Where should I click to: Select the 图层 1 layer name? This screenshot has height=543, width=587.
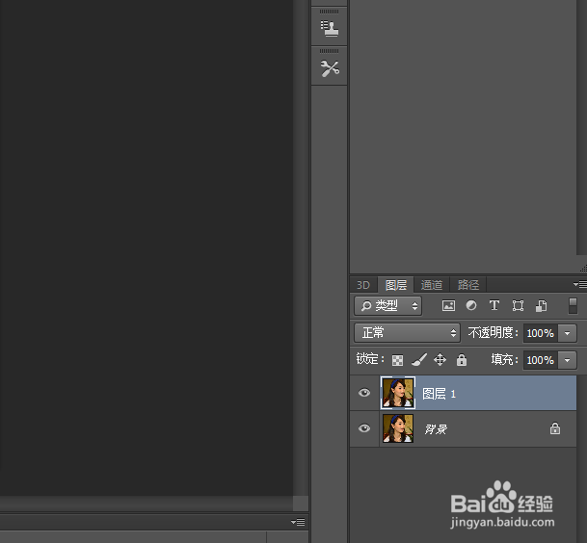(x=439, y=394)
